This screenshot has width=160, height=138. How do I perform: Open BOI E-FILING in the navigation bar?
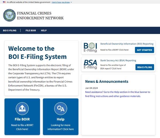point(10,31)
